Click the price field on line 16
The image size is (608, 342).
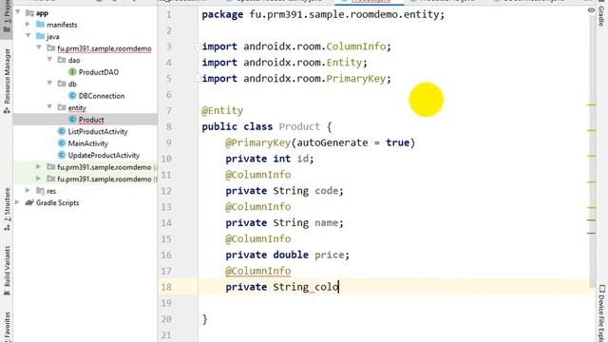pos(330,256)
